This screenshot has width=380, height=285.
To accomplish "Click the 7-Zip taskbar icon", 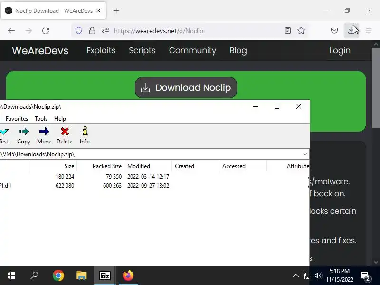I will tap(105, 275).
